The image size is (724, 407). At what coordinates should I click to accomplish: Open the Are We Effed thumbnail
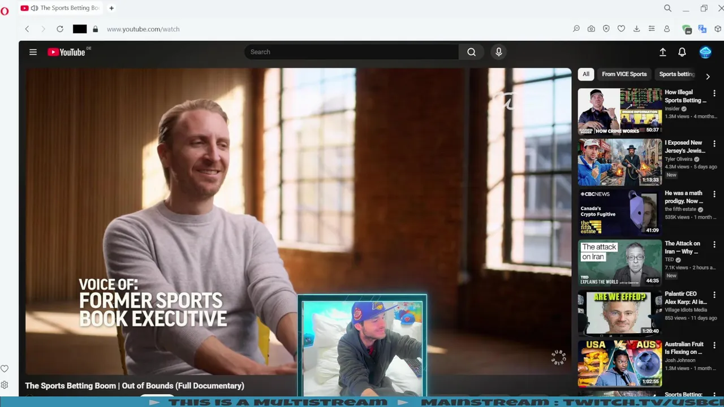pos(620,313)
